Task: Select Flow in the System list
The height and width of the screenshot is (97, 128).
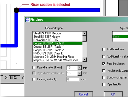Action: click(x=120, y=37)
